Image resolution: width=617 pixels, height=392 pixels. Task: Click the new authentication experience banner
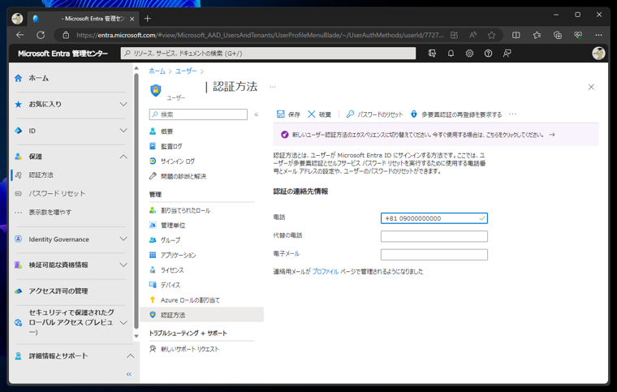(436, 135)
